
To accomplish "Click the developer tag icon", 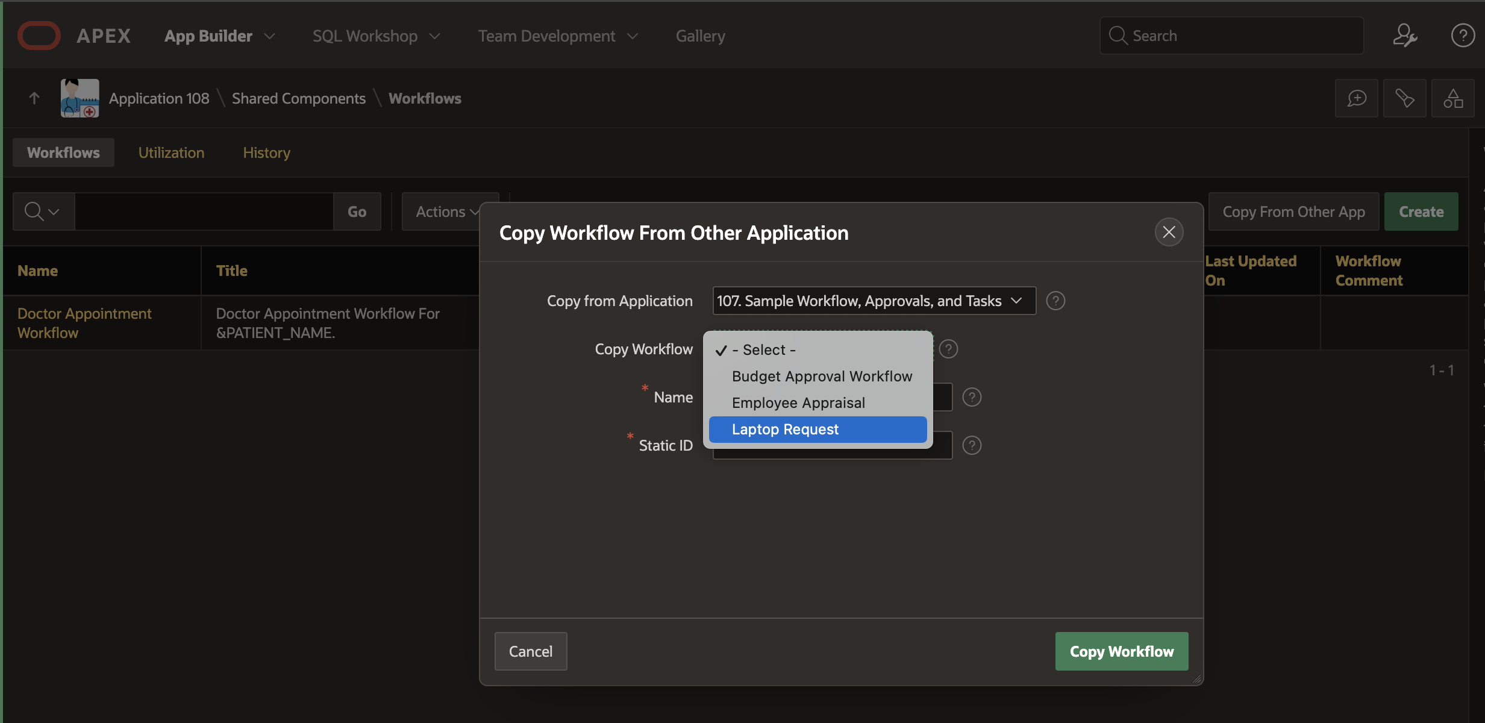I will pyautogui.click(x=1404, y=98).
